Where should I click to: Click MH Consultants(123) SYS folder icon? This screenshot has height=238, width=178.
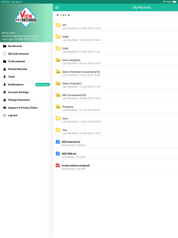(58, 95)
